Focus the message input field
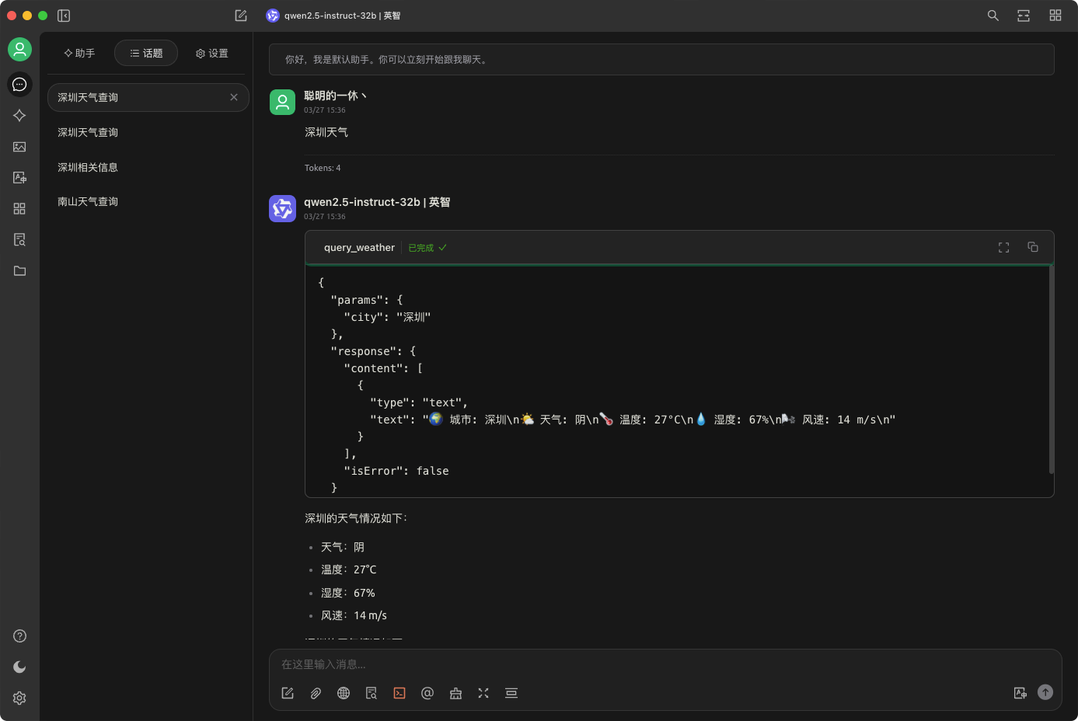Screen dimensions: 1078x721 click(x=665, y=664)
